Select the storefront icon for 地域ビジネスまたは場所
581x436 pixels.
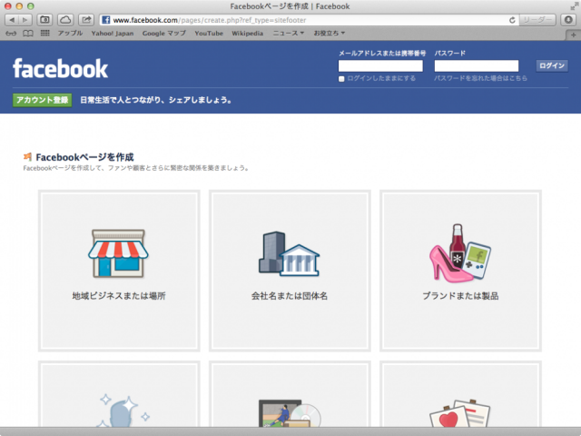click(x=118, y=253)
